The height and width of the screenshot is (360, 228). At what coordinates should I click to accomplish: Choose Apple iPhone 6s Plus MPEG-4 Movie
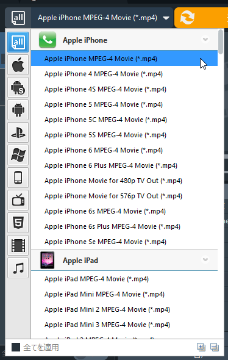[x=124, y=226]
